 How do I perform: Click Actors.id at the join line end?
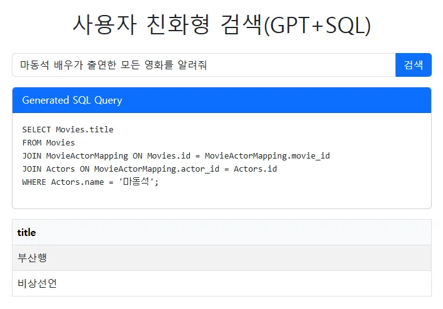tap(255, 169)
